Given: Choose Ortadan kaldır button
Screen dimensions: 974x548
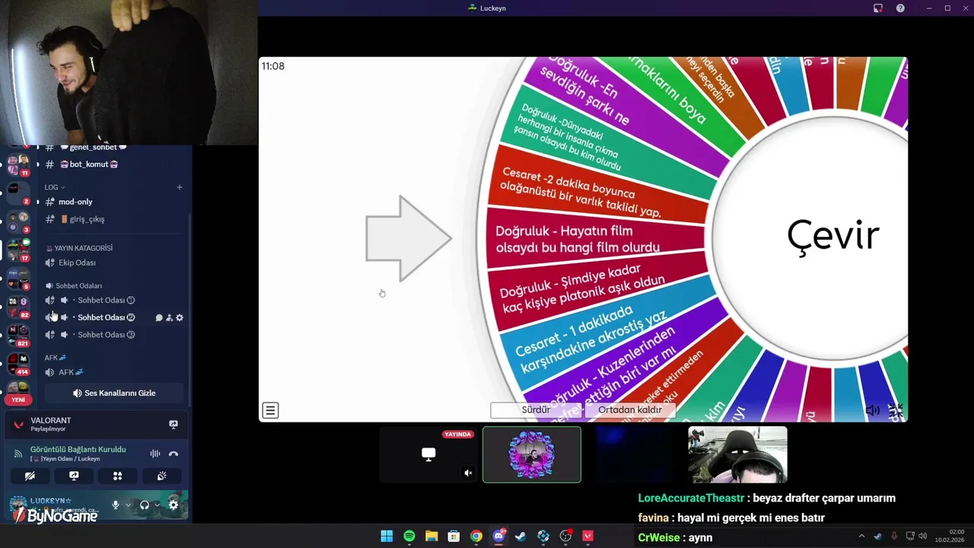Looking at the screenshot, I should (x=630, y=409).
